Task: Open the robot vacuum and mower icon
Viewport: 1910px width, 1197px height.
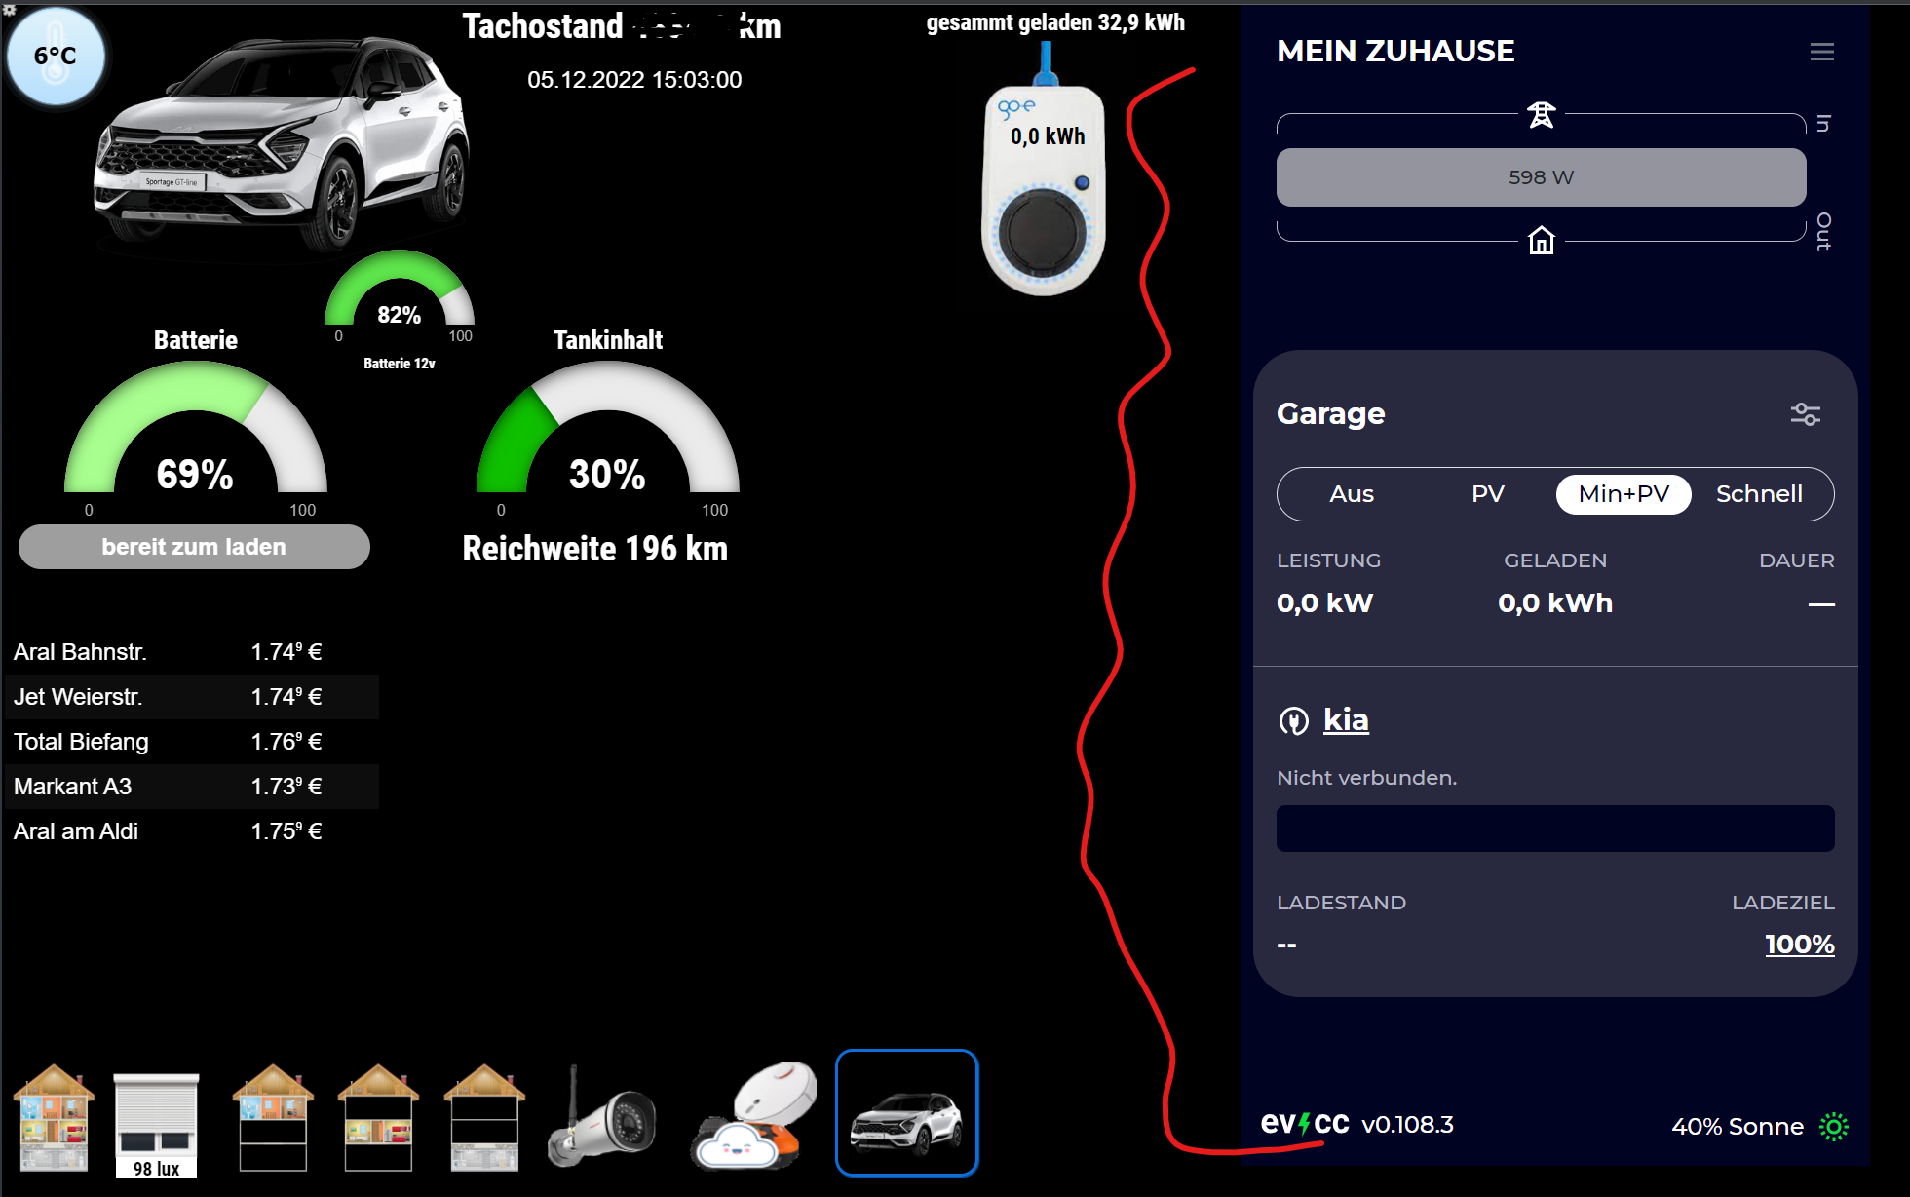Action: [x=752, y=1116]
